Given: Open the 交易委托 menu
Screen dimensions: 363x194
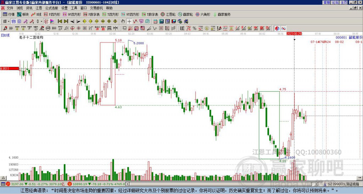Looking at the screenshot, I should click(96, 8).
